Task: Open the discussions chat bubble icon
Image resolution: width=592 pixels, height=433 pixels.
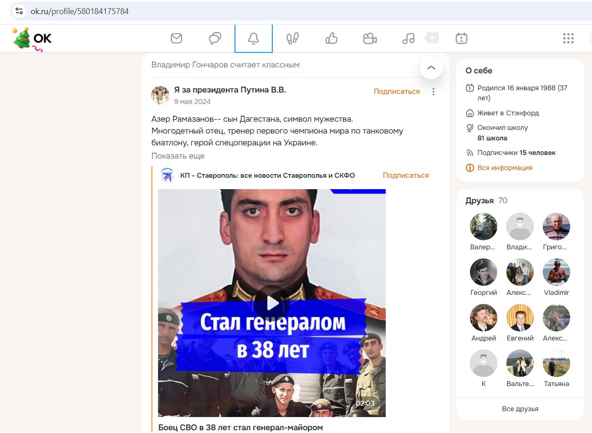Action: pyautogui.click(x=215, y=38)
